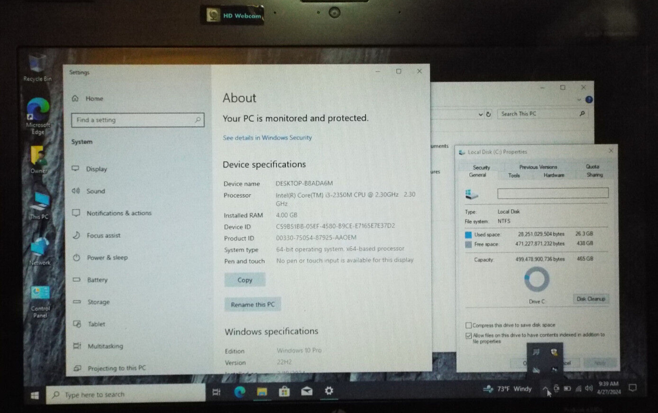Switch to the Tools tab
The image size is (658, 413).
pos(514,175)
